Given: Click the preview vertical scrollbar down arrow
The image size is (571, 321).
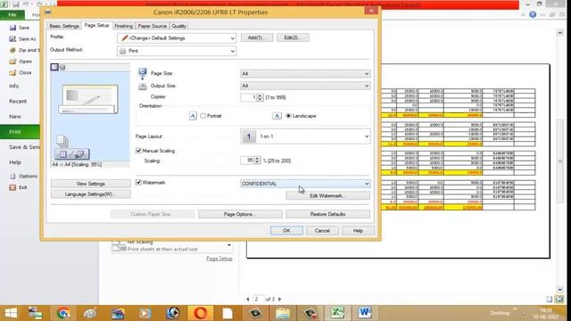Looking at the screenshot, I should [x=560, y=290].
